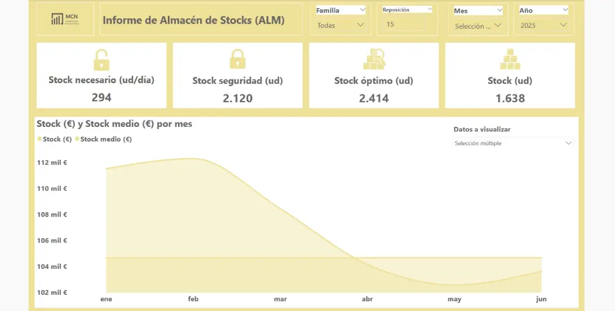
Task: Click the stacked boxes Stock icon
Action: coord(510,59)
